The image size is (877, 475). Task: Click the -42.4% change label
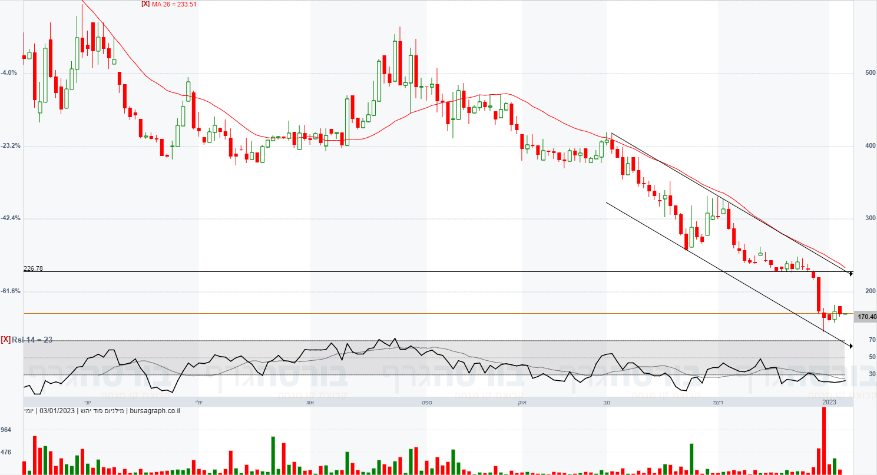(x=11, y=218)
